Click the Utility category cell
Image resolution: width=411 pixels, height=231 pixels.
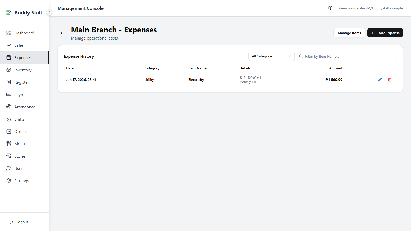point(149,80)
